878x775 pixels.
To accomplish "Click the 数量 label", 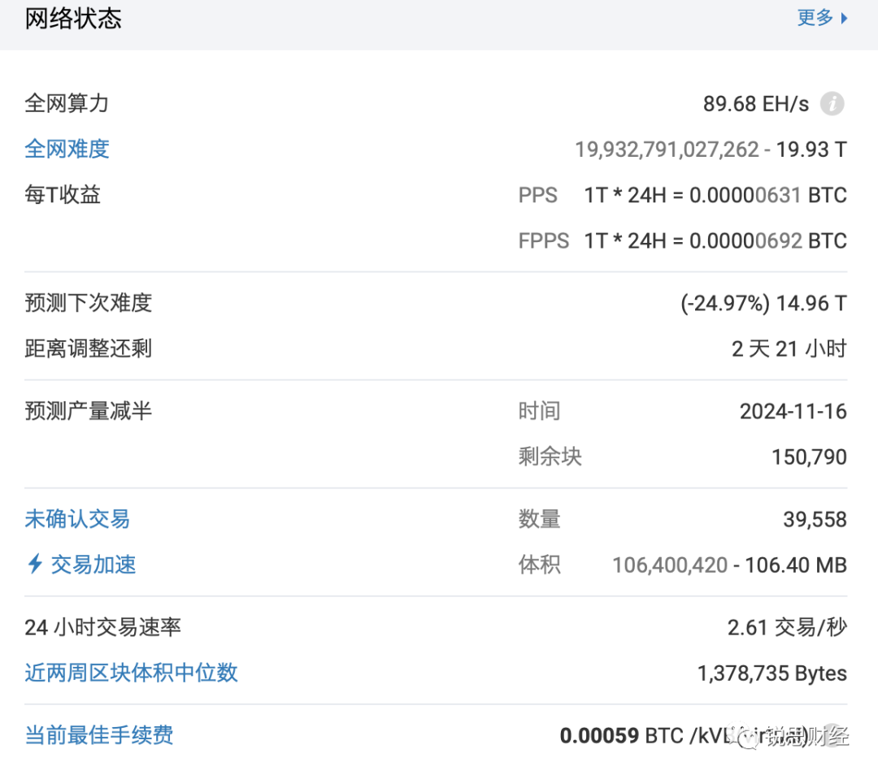I will [539, 519].
